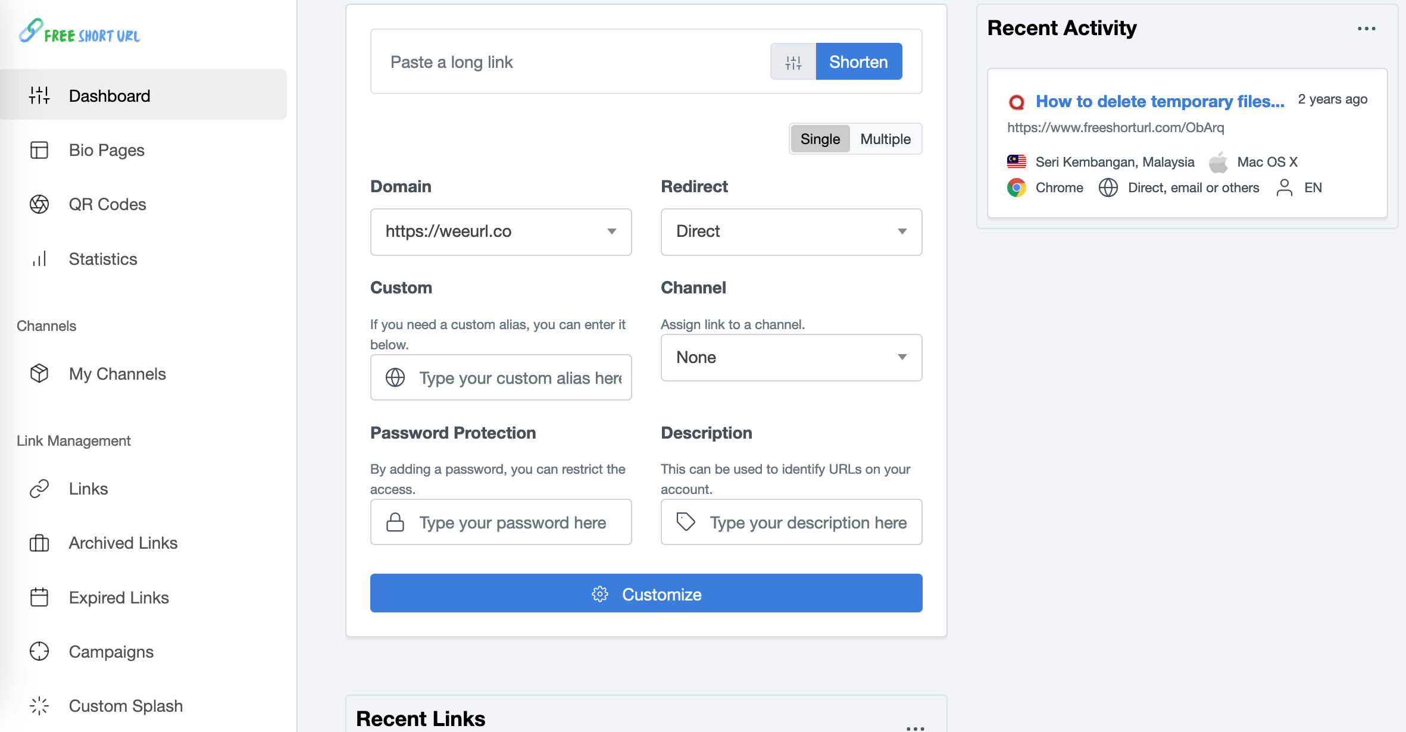Click the advanced options sliders icon beside Shorten
This screenshot has height=732, width=1406.
pos(793,62)
